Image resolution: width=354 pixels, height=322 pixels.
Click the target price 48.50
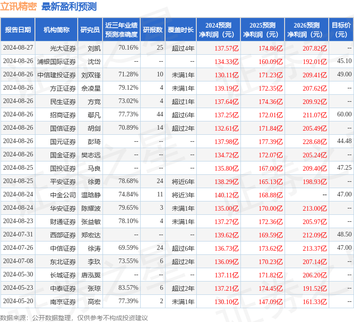pos(344,234)
